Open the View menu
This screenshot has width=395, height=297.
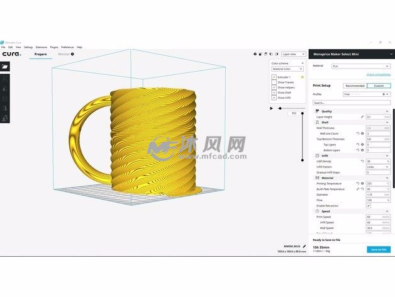[x=18, y=47]
